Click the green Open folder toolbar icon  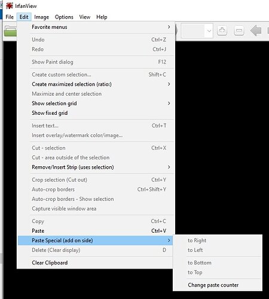tap(10, 31)
